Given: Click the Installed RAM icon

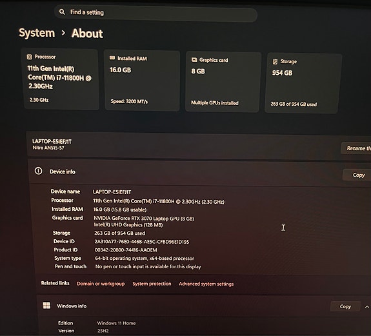Looking at the screenshot, I should 112,58.
